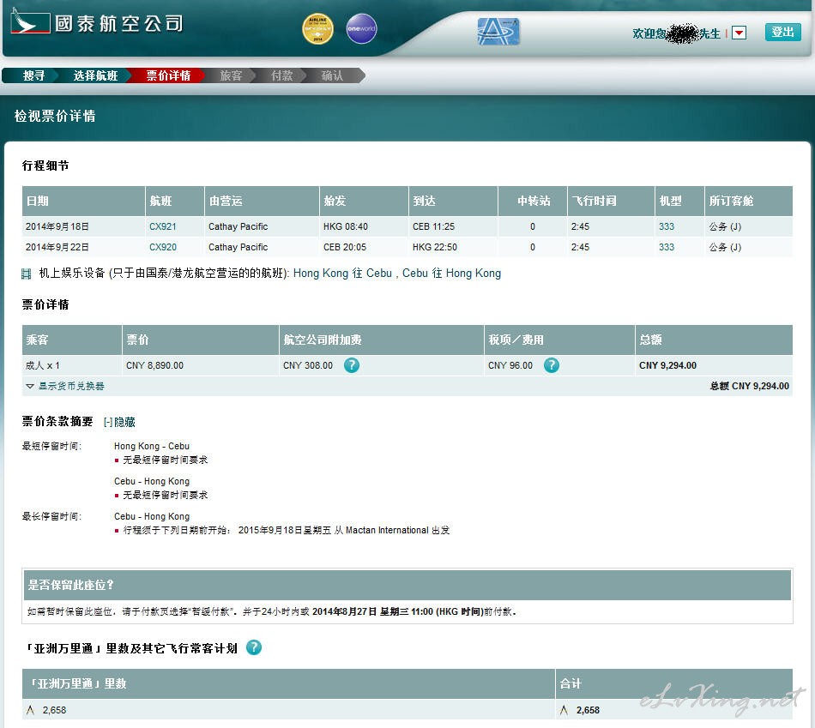Open flight CX921 details link

coord(163,226)
